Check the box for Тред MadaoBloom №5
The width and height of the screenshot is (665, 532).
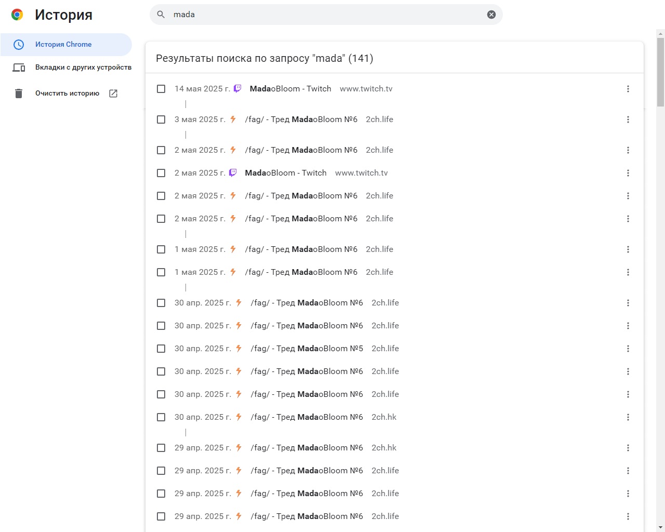click(x=161, y=349)
